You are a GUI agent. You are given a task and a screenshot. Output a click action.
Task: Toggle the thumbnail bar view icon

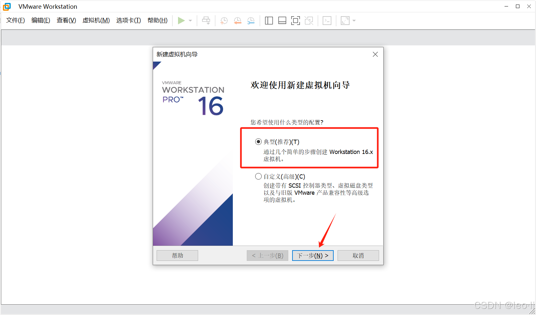coord(282,21)
